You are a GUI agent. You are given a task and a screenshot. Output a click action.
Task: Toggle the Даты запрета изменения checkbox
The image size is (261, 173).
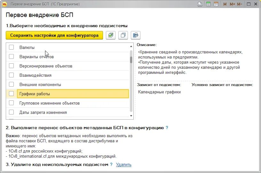11,112
